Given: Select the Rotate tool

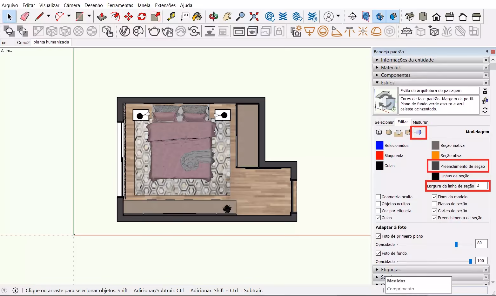Looking at the screenshot, I should click(142, 16).
